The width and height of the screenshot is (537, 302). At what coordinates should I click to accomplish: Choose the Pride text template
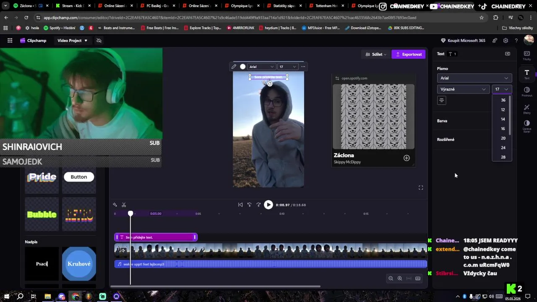tap(42, 177)
